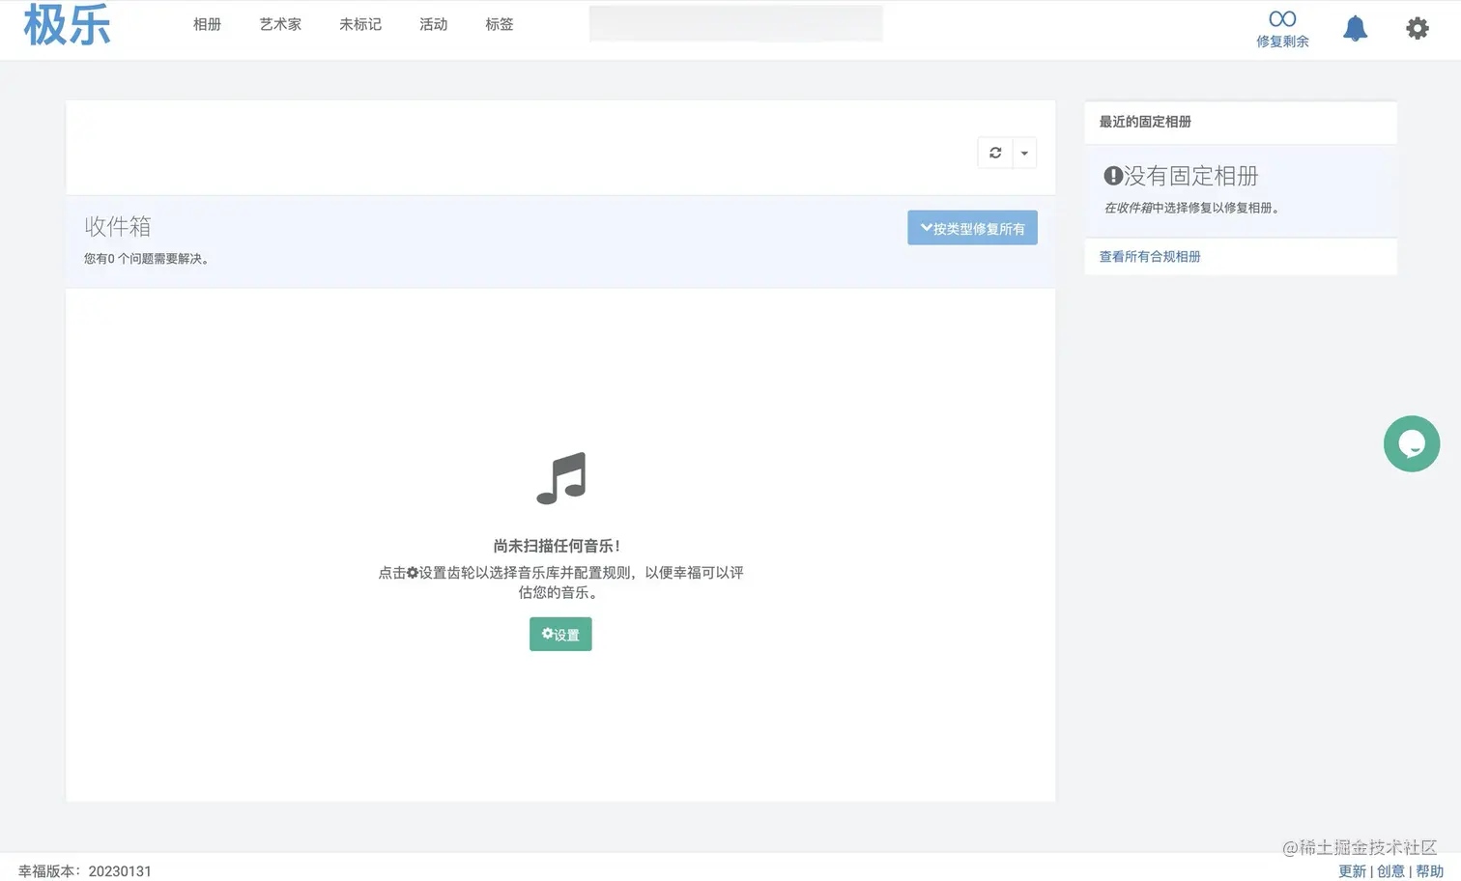The height and width of the screenshot is (881, 1461).
Task: Open the notifications bell
Action: pyautogui.click(x=1356, y=29)
